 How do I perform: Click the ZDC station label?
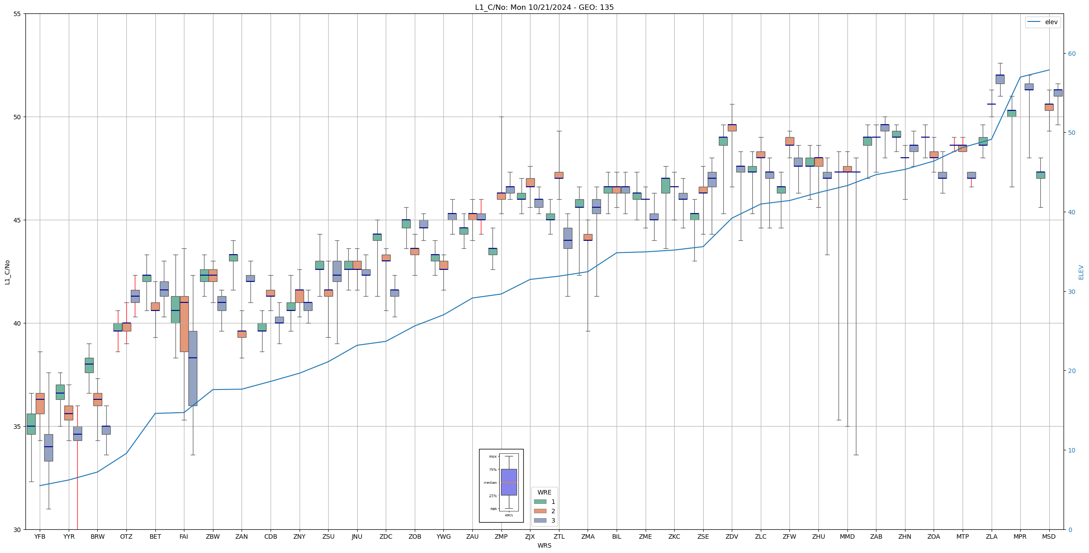pos(386,536)
